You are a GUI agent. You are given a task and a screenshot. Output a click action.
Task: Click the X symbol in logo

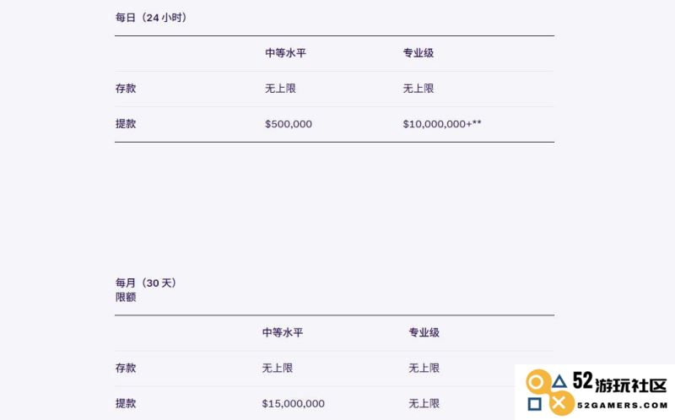point(559,404)
